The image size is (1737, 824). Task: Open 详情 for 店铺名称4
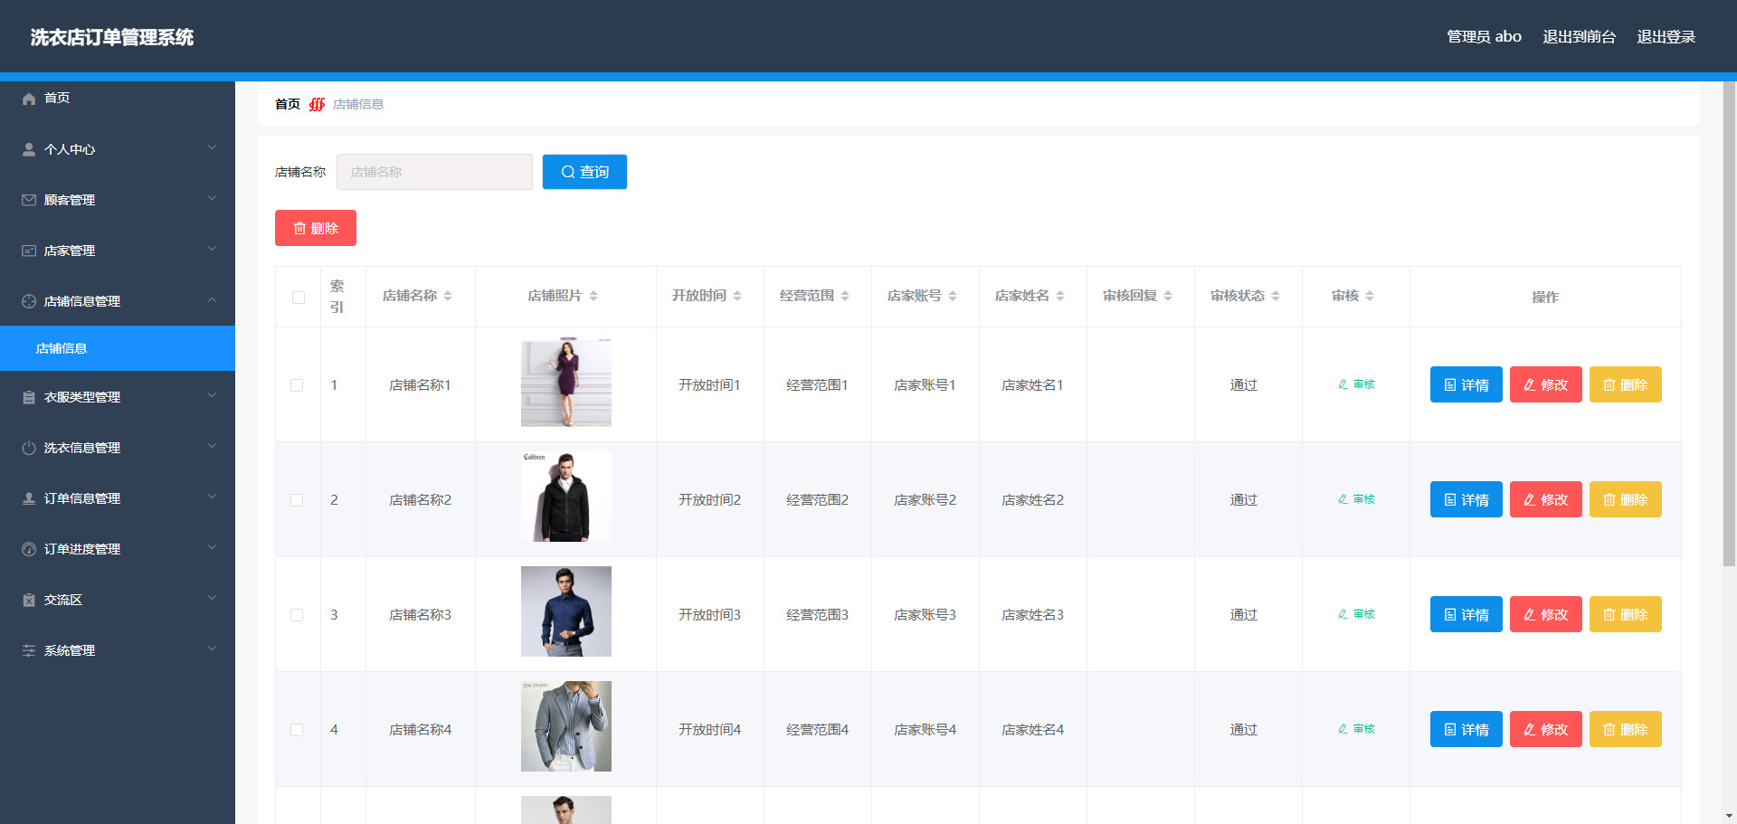click(1466, 729)
